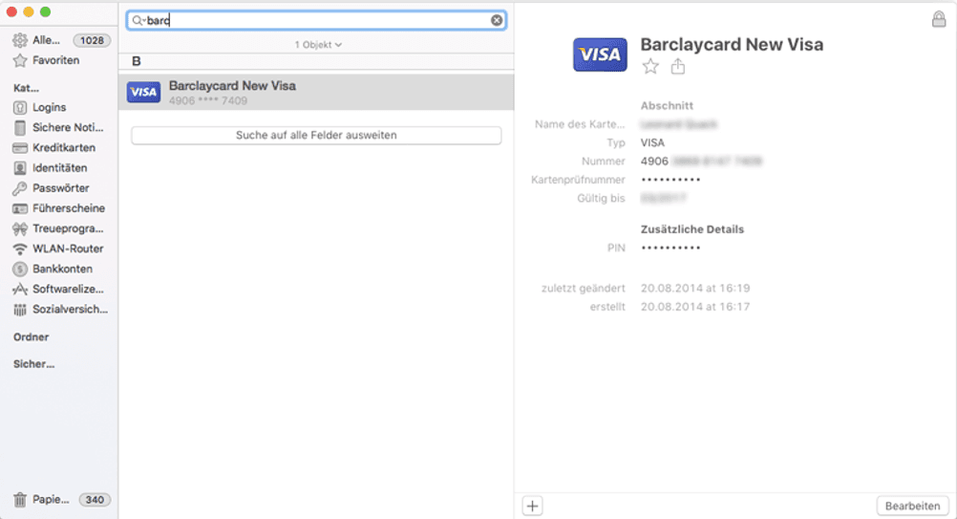The image size is (957, 519).
Task: Click the 'erstellt' date 16:17
Action: (x=695, y=307)
